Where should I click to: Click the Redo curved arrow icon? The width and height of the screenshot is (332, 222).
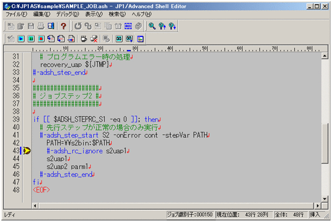(x=88, y=26)
